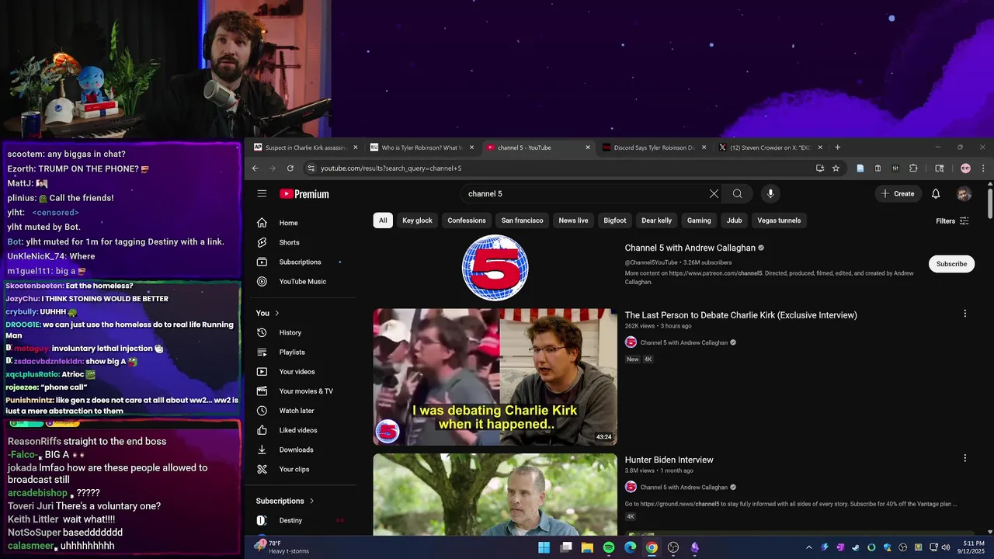Open more options for Charlie Kirk video
The height and width of the screenshot is (559, 994).
tap(965, 314)
